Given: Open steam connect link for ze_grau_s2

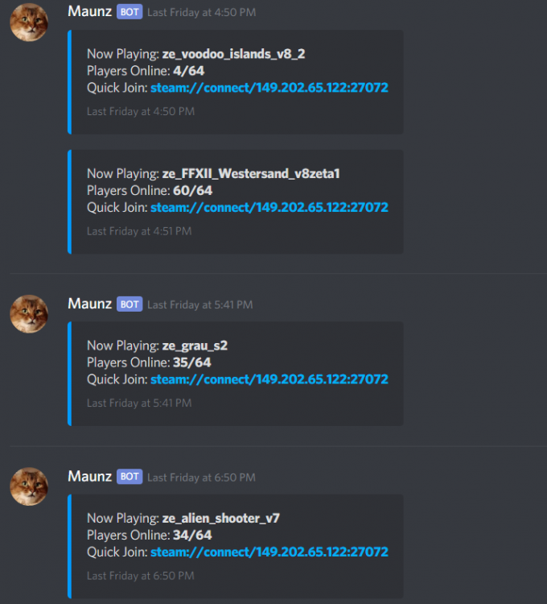Looking at the screenshot, I should tap(269, 379).
